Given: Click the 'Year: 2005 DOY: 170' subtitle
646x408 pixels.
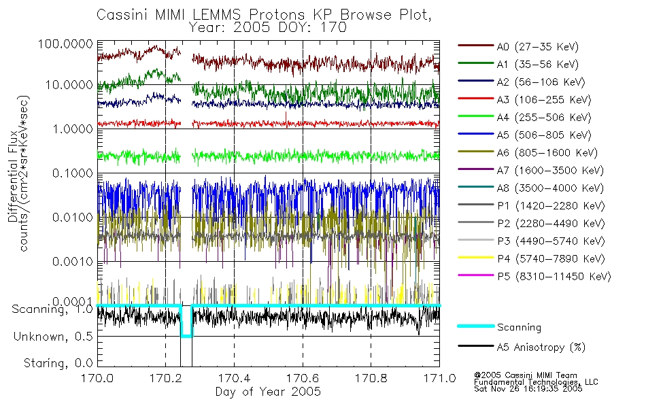Looking at the screenshot, I should coord(268,28).
